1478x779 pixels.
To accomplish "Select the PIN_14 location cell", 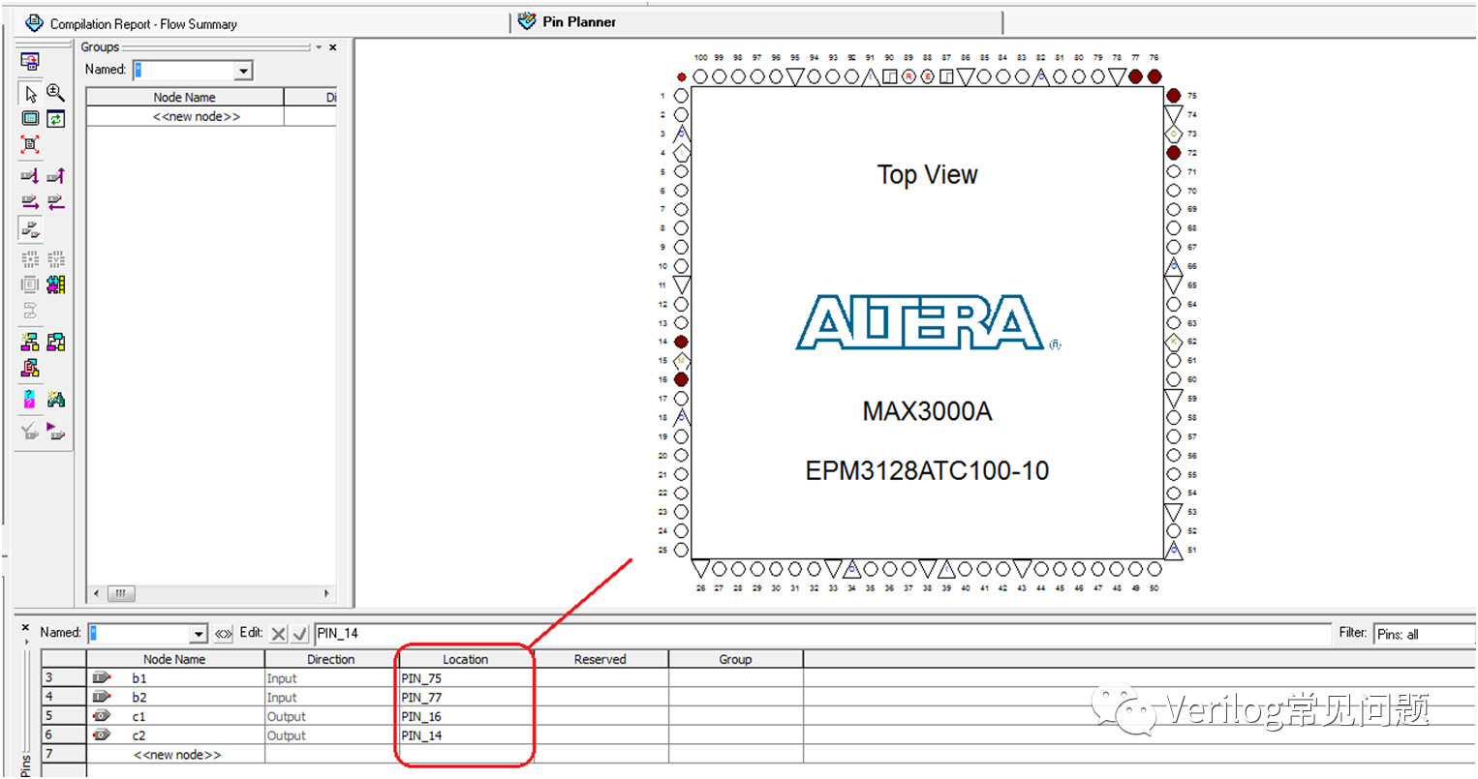I will pos(466,735).
